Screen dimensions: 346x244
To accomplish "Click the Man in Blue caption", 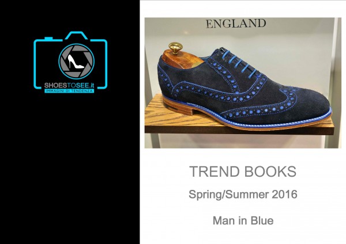I will coord(243,220).
